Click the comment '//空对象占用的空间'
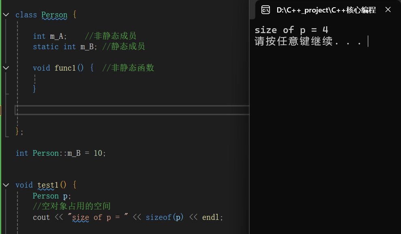Screen dimensions: 401x234 72,206
